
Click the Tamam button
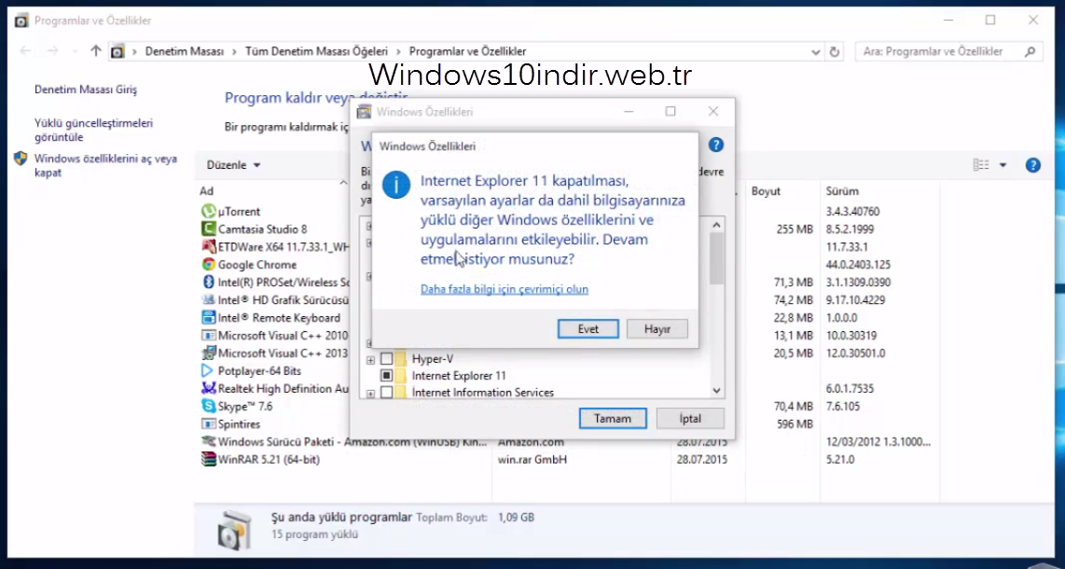coord(613,418)
